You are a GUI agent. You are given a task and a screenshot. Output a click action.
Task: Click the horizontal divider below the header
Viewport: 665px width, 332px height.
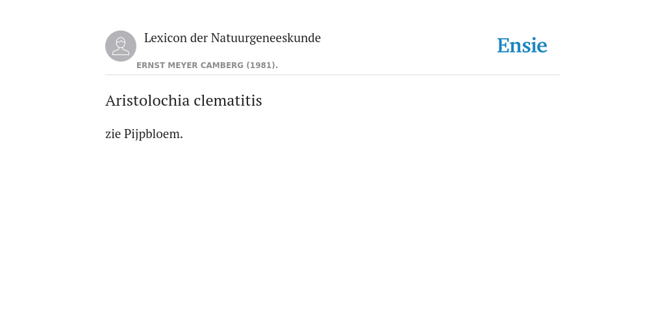pos(332,75)
